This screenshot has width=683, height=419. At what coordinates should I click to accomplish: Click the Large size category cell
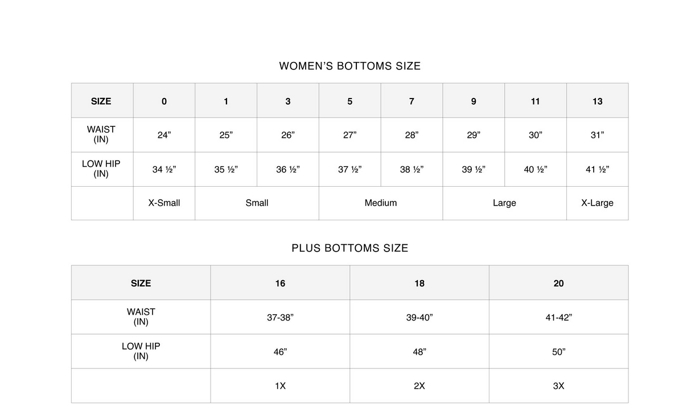[504, 203]
